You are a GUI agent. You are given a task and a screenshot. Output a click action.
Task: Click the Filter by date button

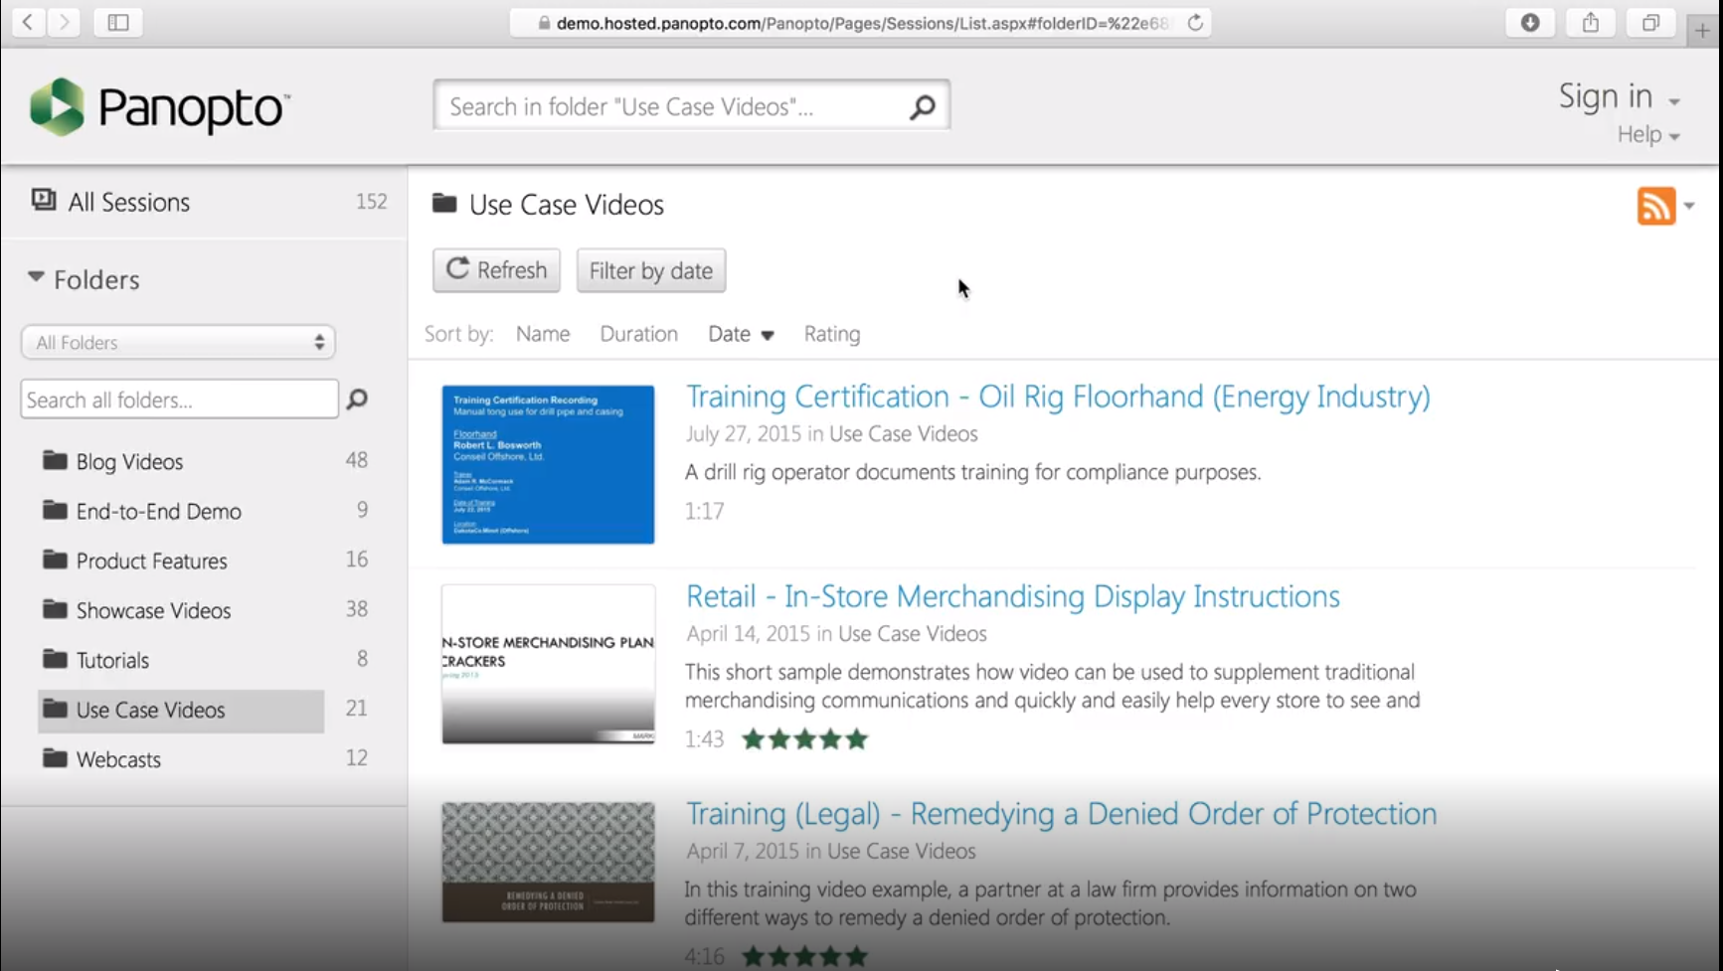click(650, 270)
